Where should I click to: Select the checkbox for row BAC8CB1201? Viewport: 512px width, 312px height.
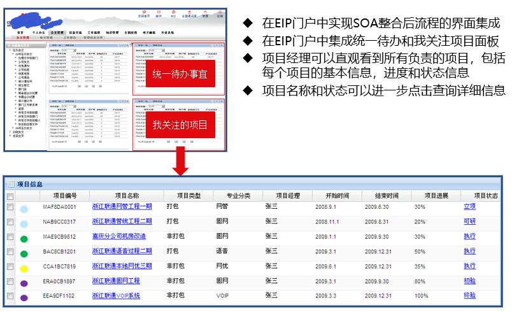click(x=10, y=252)
